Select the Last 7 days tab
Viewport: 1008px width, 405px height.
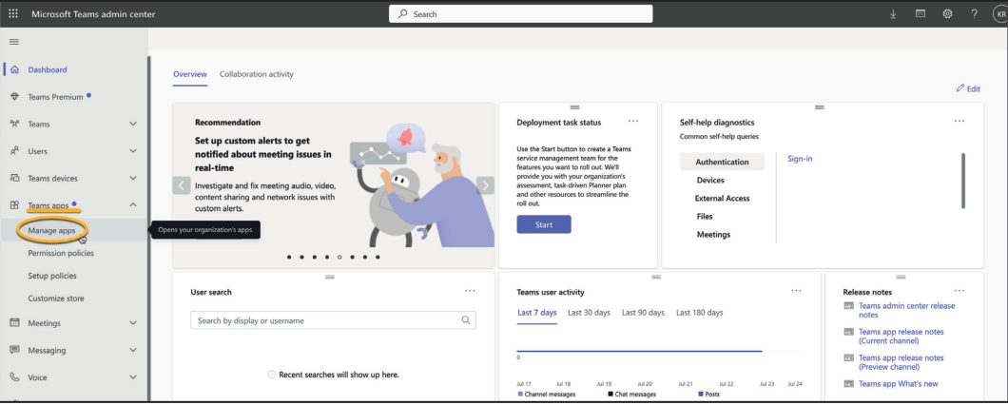click(x=536, y=313)
